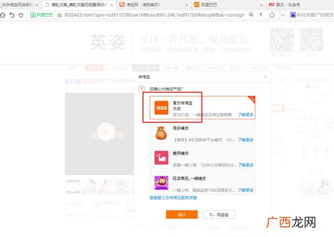Click the 甩手铺货 money bag icon

(x=161, y=133)
